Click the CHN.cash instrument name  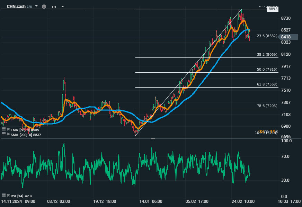(x=16, y=7)
